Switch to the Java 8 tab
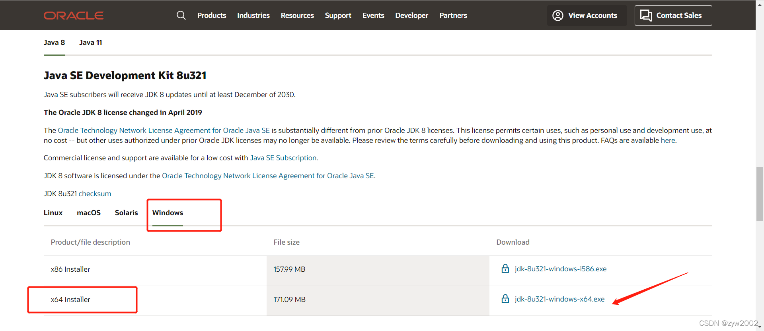 (54, 43)
